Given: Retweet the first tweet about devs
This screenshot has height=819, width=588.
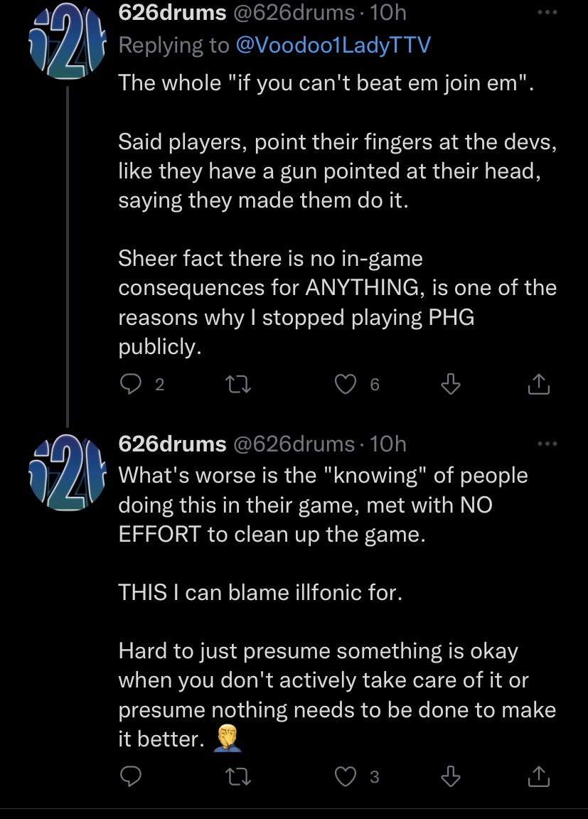Looking at the screenshot, I should [233, 385].
